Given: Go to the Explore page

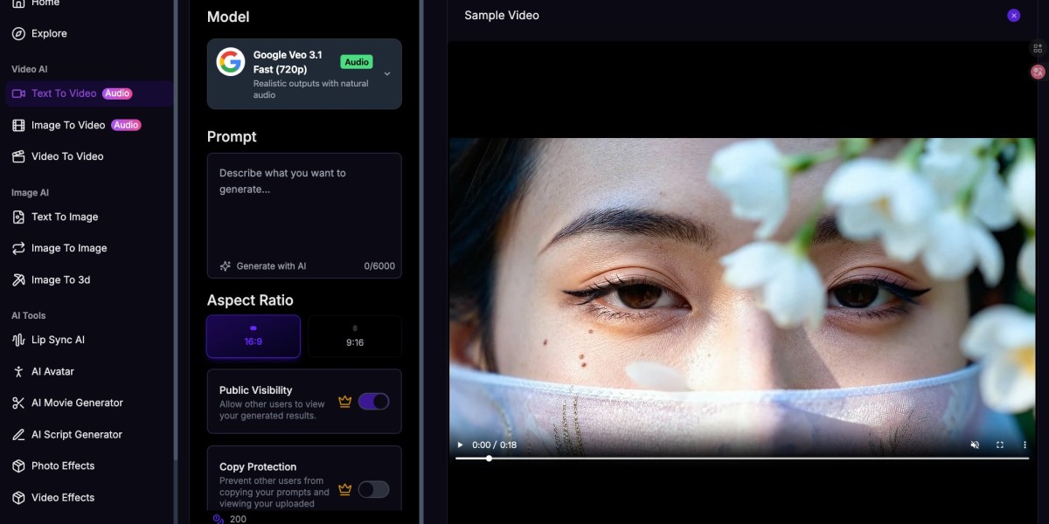Looking at the screenshot, I should coord(47,33).
